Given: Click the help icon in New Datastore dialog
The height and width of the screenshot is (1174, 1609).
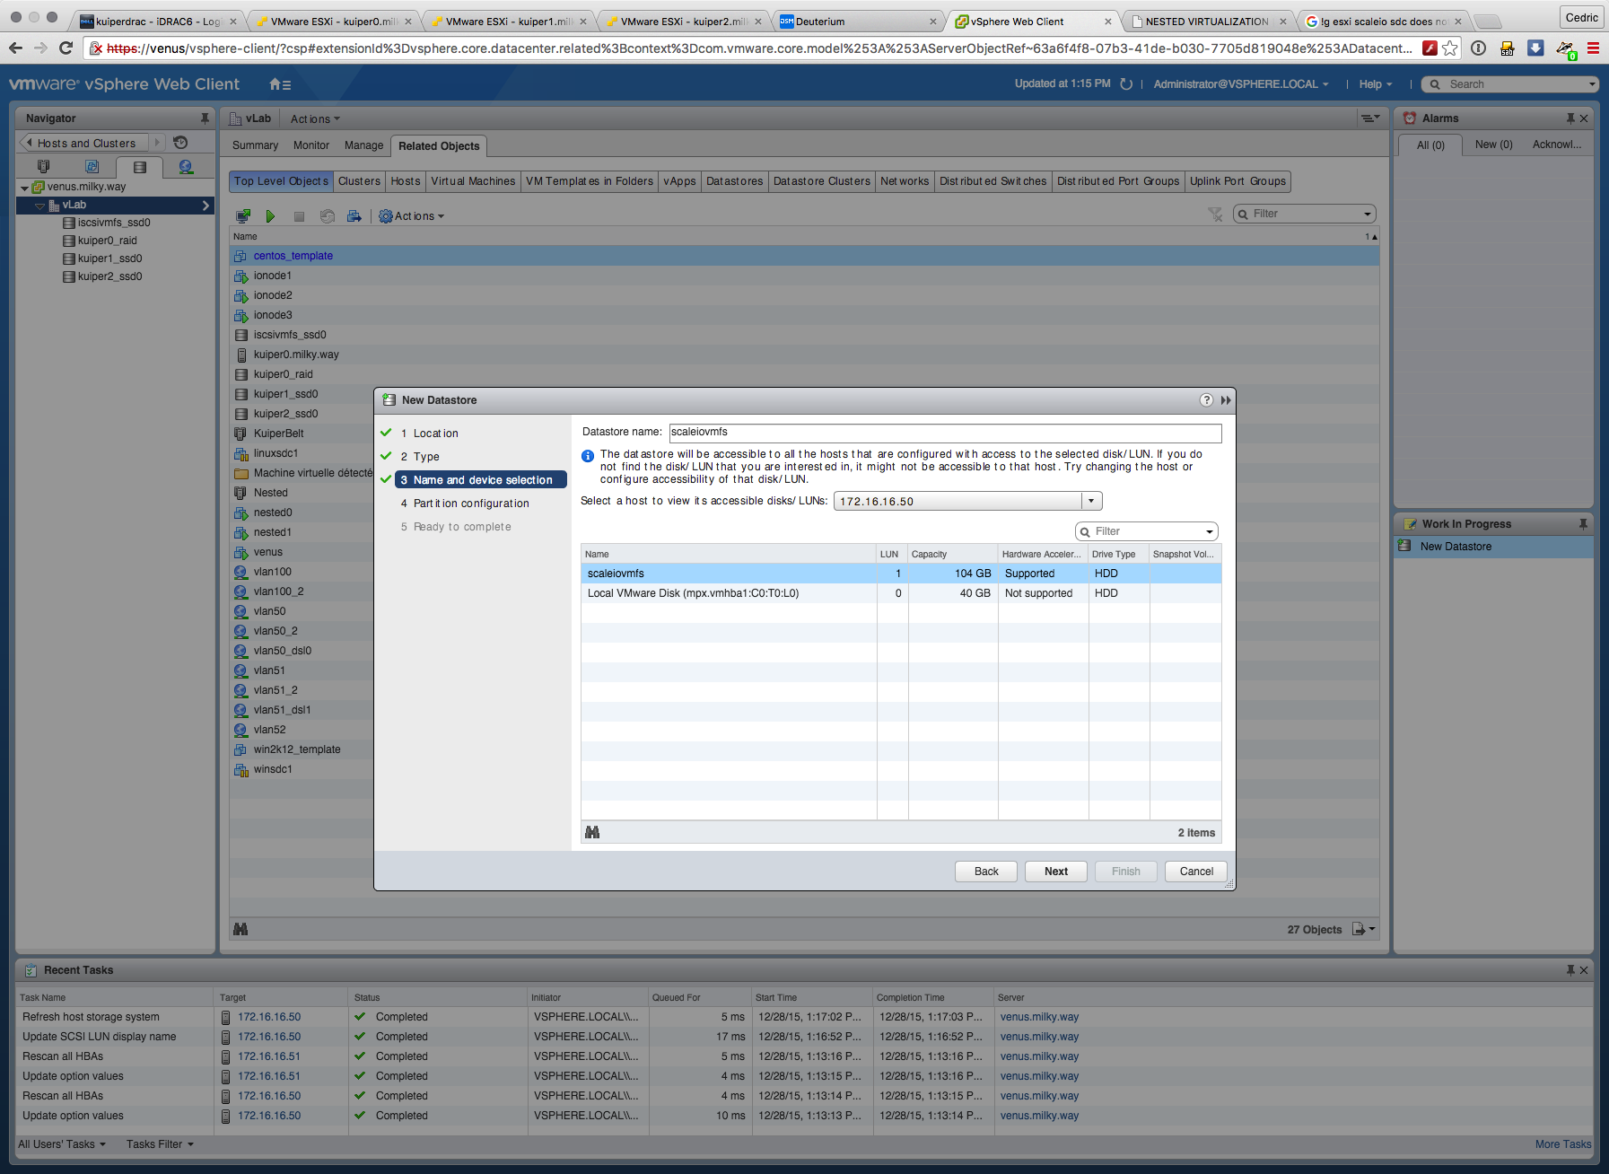Looking at the screenshot, I should [x=1206, y=400].
